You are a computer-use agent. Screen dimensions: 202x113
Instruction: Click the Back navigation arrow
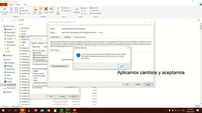pos(3,20)
